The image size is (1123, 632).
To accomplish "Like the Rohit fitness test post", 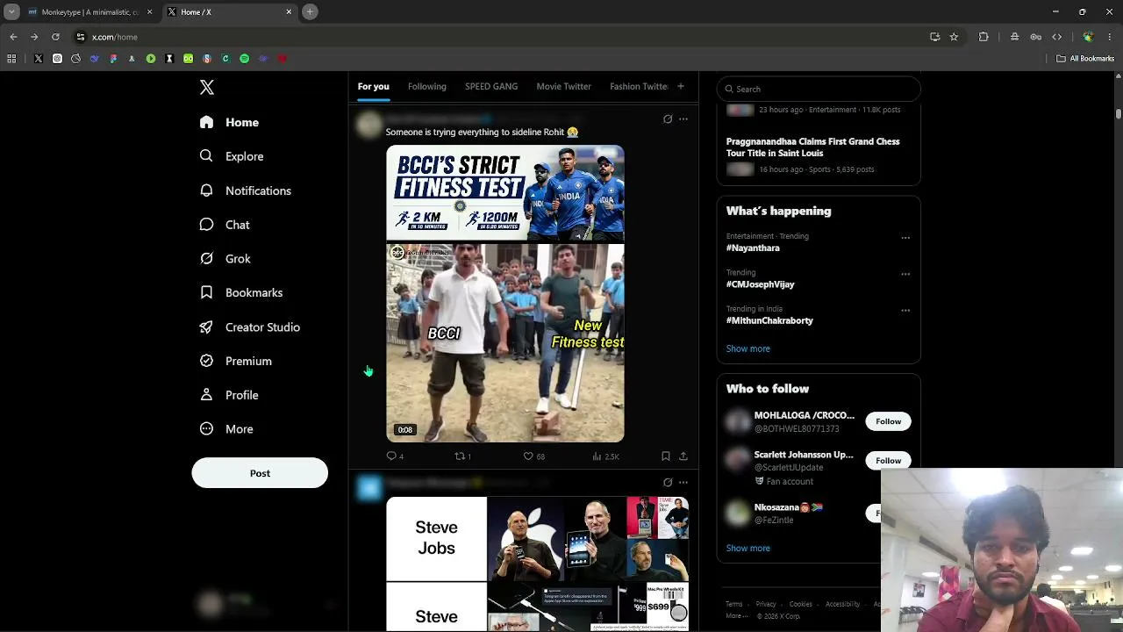I will 533,456.
